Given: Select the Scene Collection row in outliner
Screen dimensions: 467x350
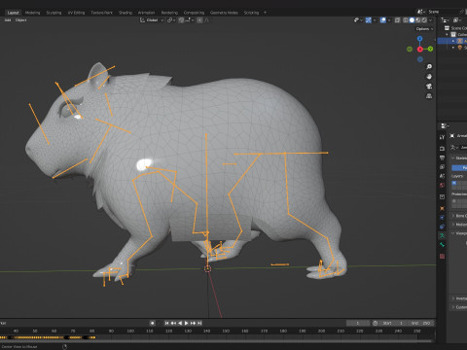Looking at the screenshot, I should [455, 28].
